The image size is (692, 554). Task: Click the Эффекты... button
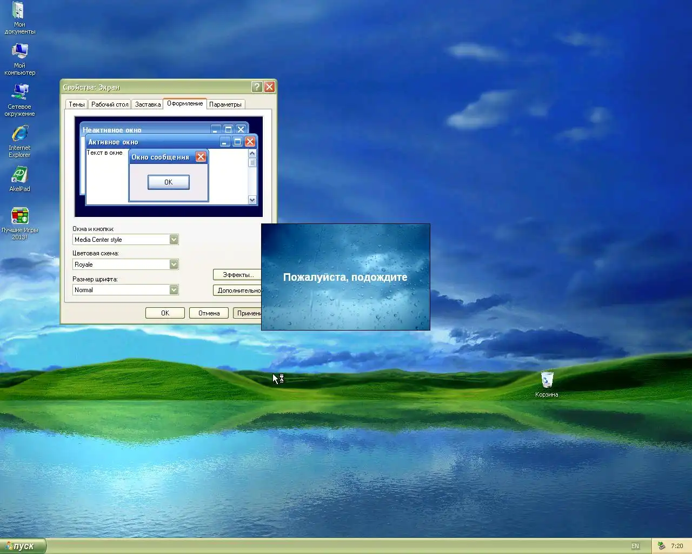point(237,275)
